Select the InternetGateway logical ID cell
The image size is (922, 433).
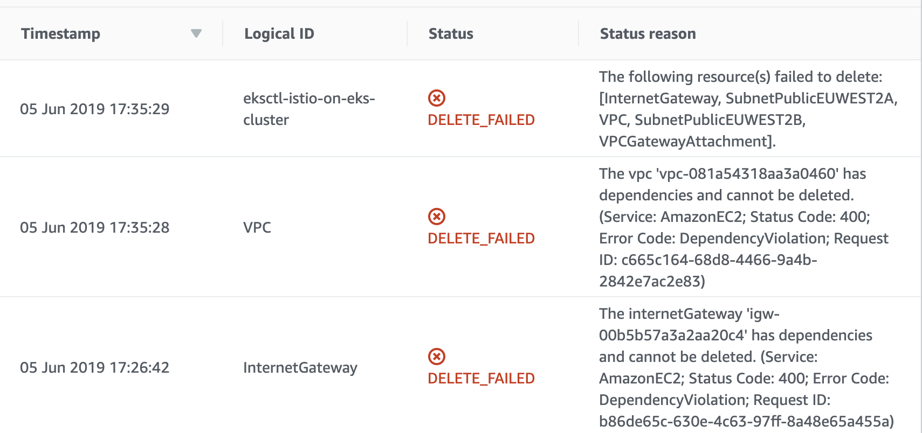tap(300, 367)
